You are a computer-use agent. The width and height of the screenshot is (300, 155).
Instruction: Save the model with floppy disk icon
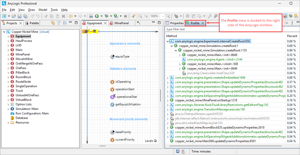(19, 16)
